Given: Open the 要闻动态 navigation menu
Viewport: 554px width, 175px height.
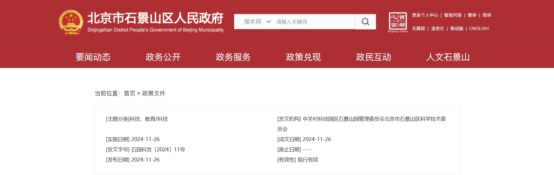Looking at the screenshot, I should tap(93, 57).
